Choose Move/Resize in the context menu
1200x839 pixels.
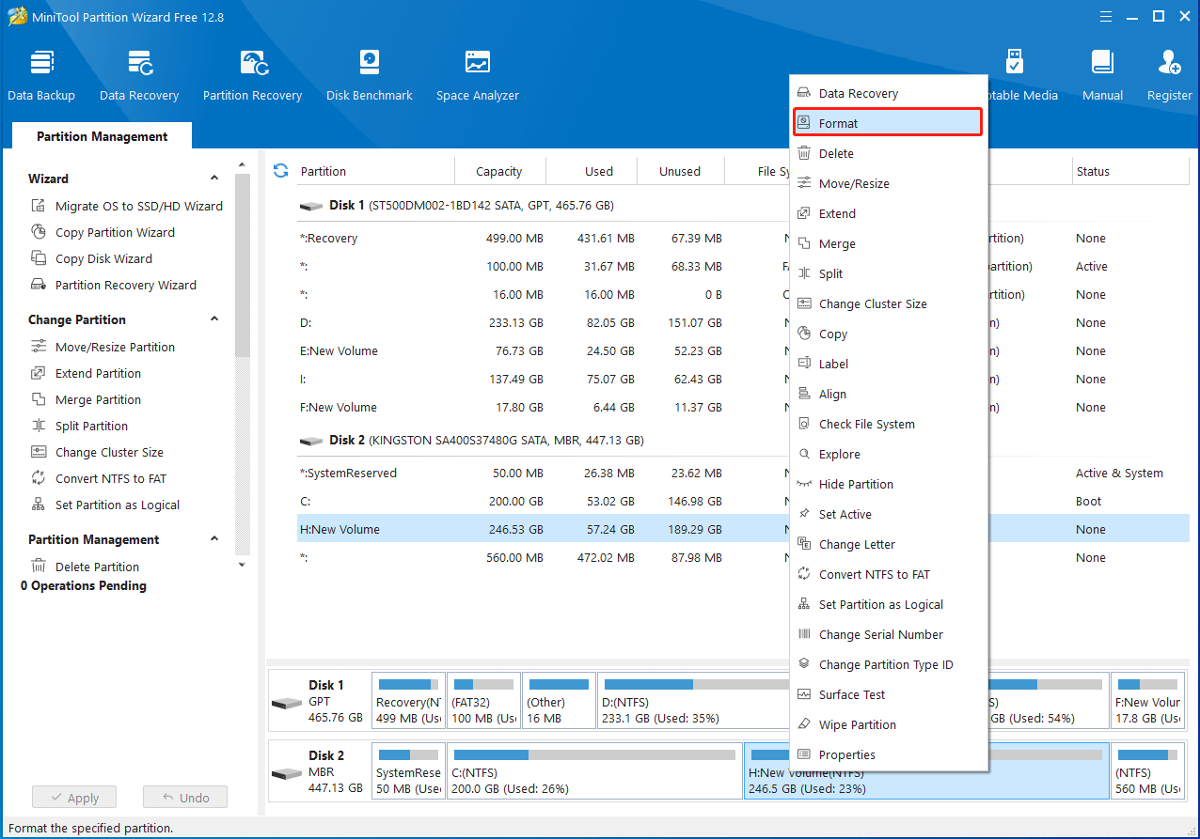(888, 183)
